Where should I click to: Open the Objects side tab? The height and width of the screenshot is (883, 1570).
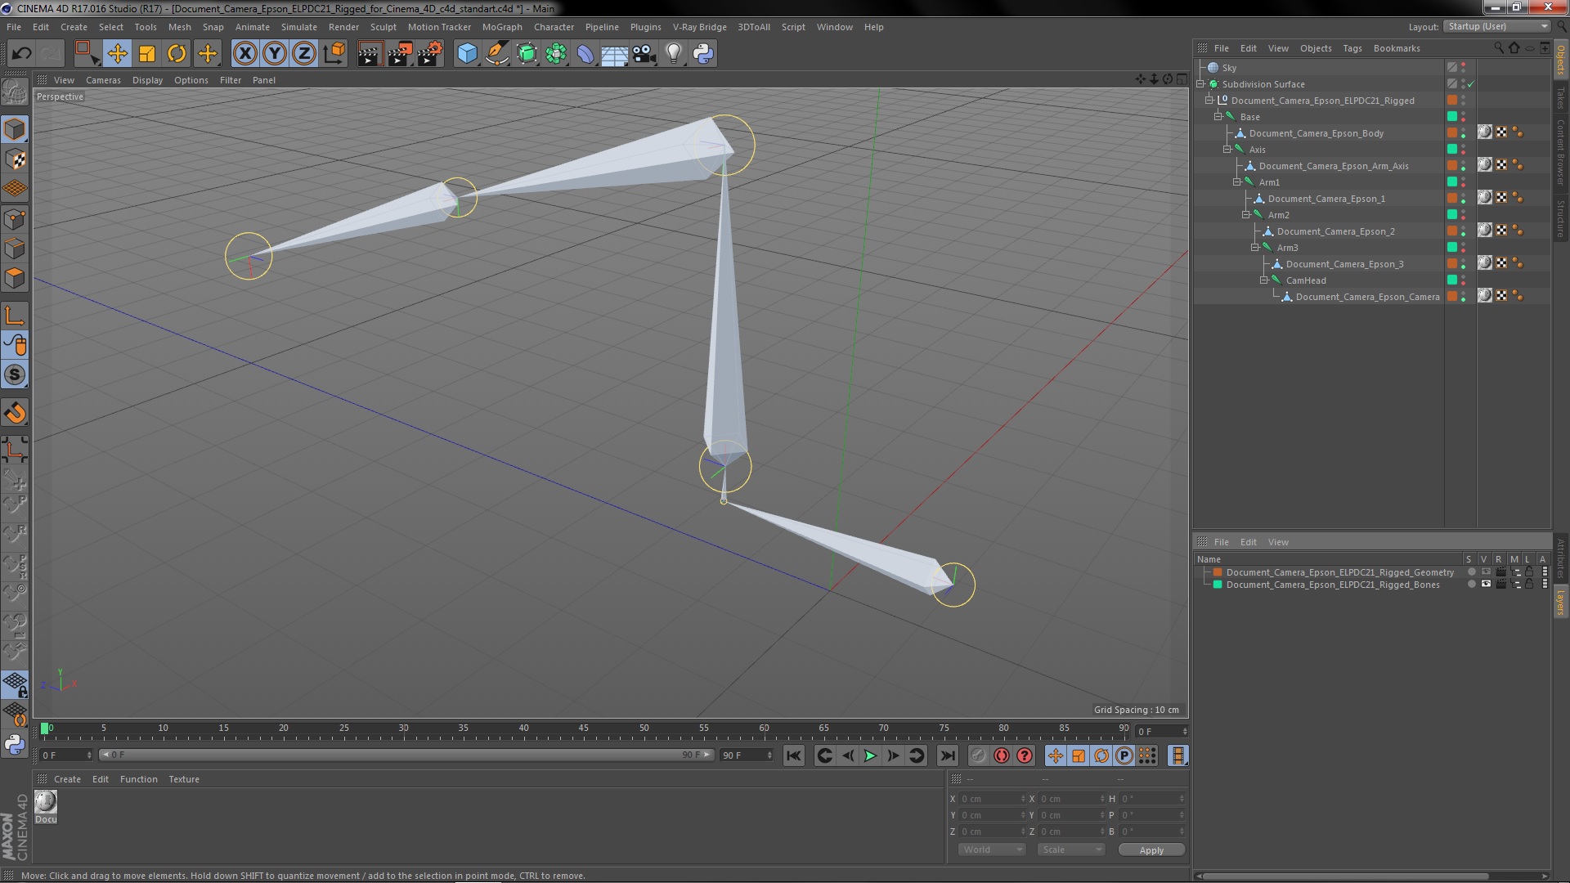point(1560,60)
